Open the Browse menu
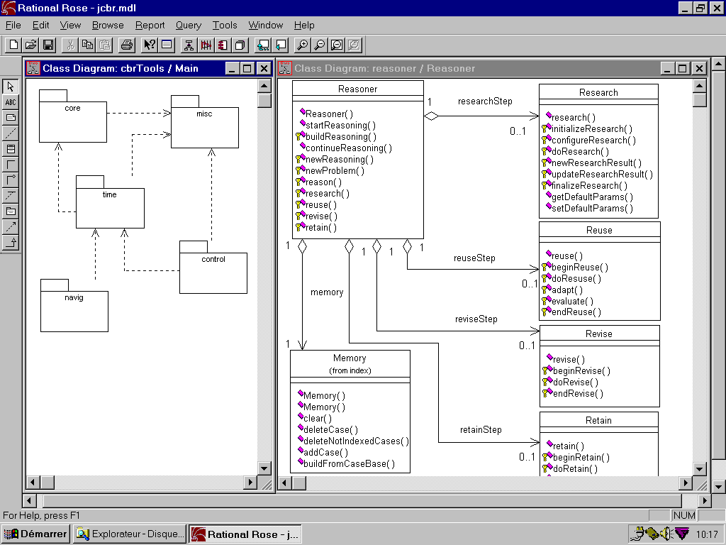The width and height of the screenshot is (726, 545). (108, 25)
